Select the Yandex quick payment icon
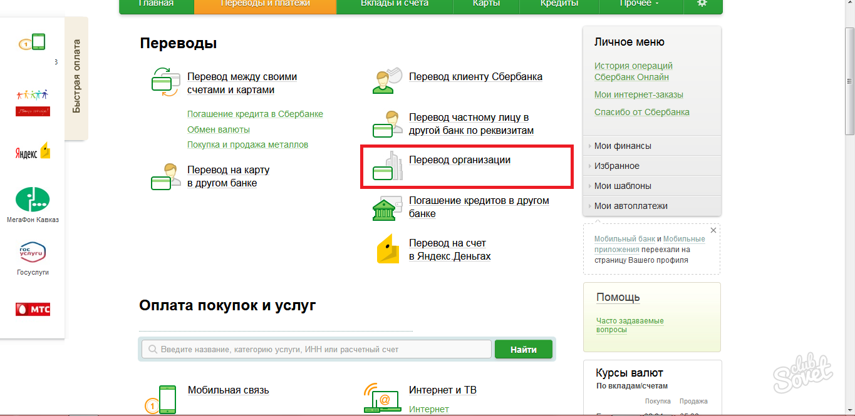 (33, 152)
